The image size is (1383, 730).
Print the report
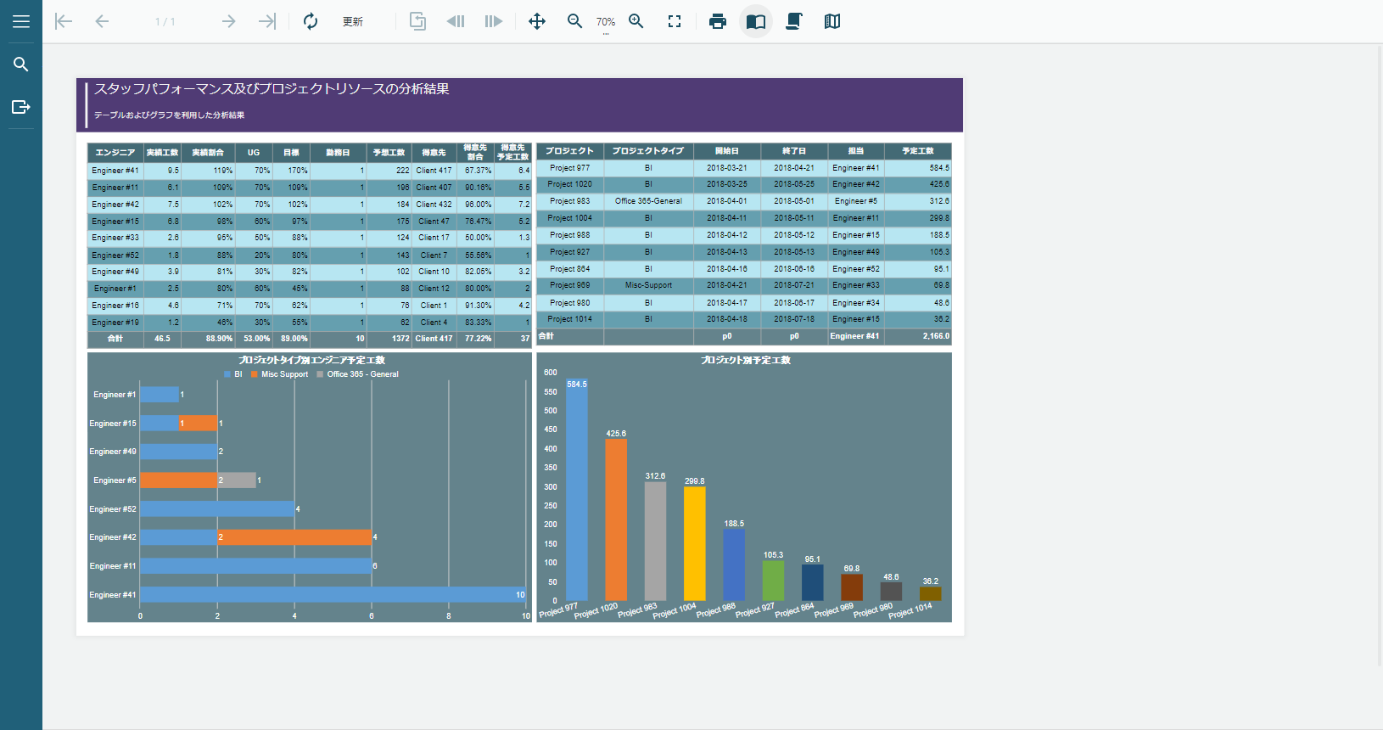coord(718,21)
